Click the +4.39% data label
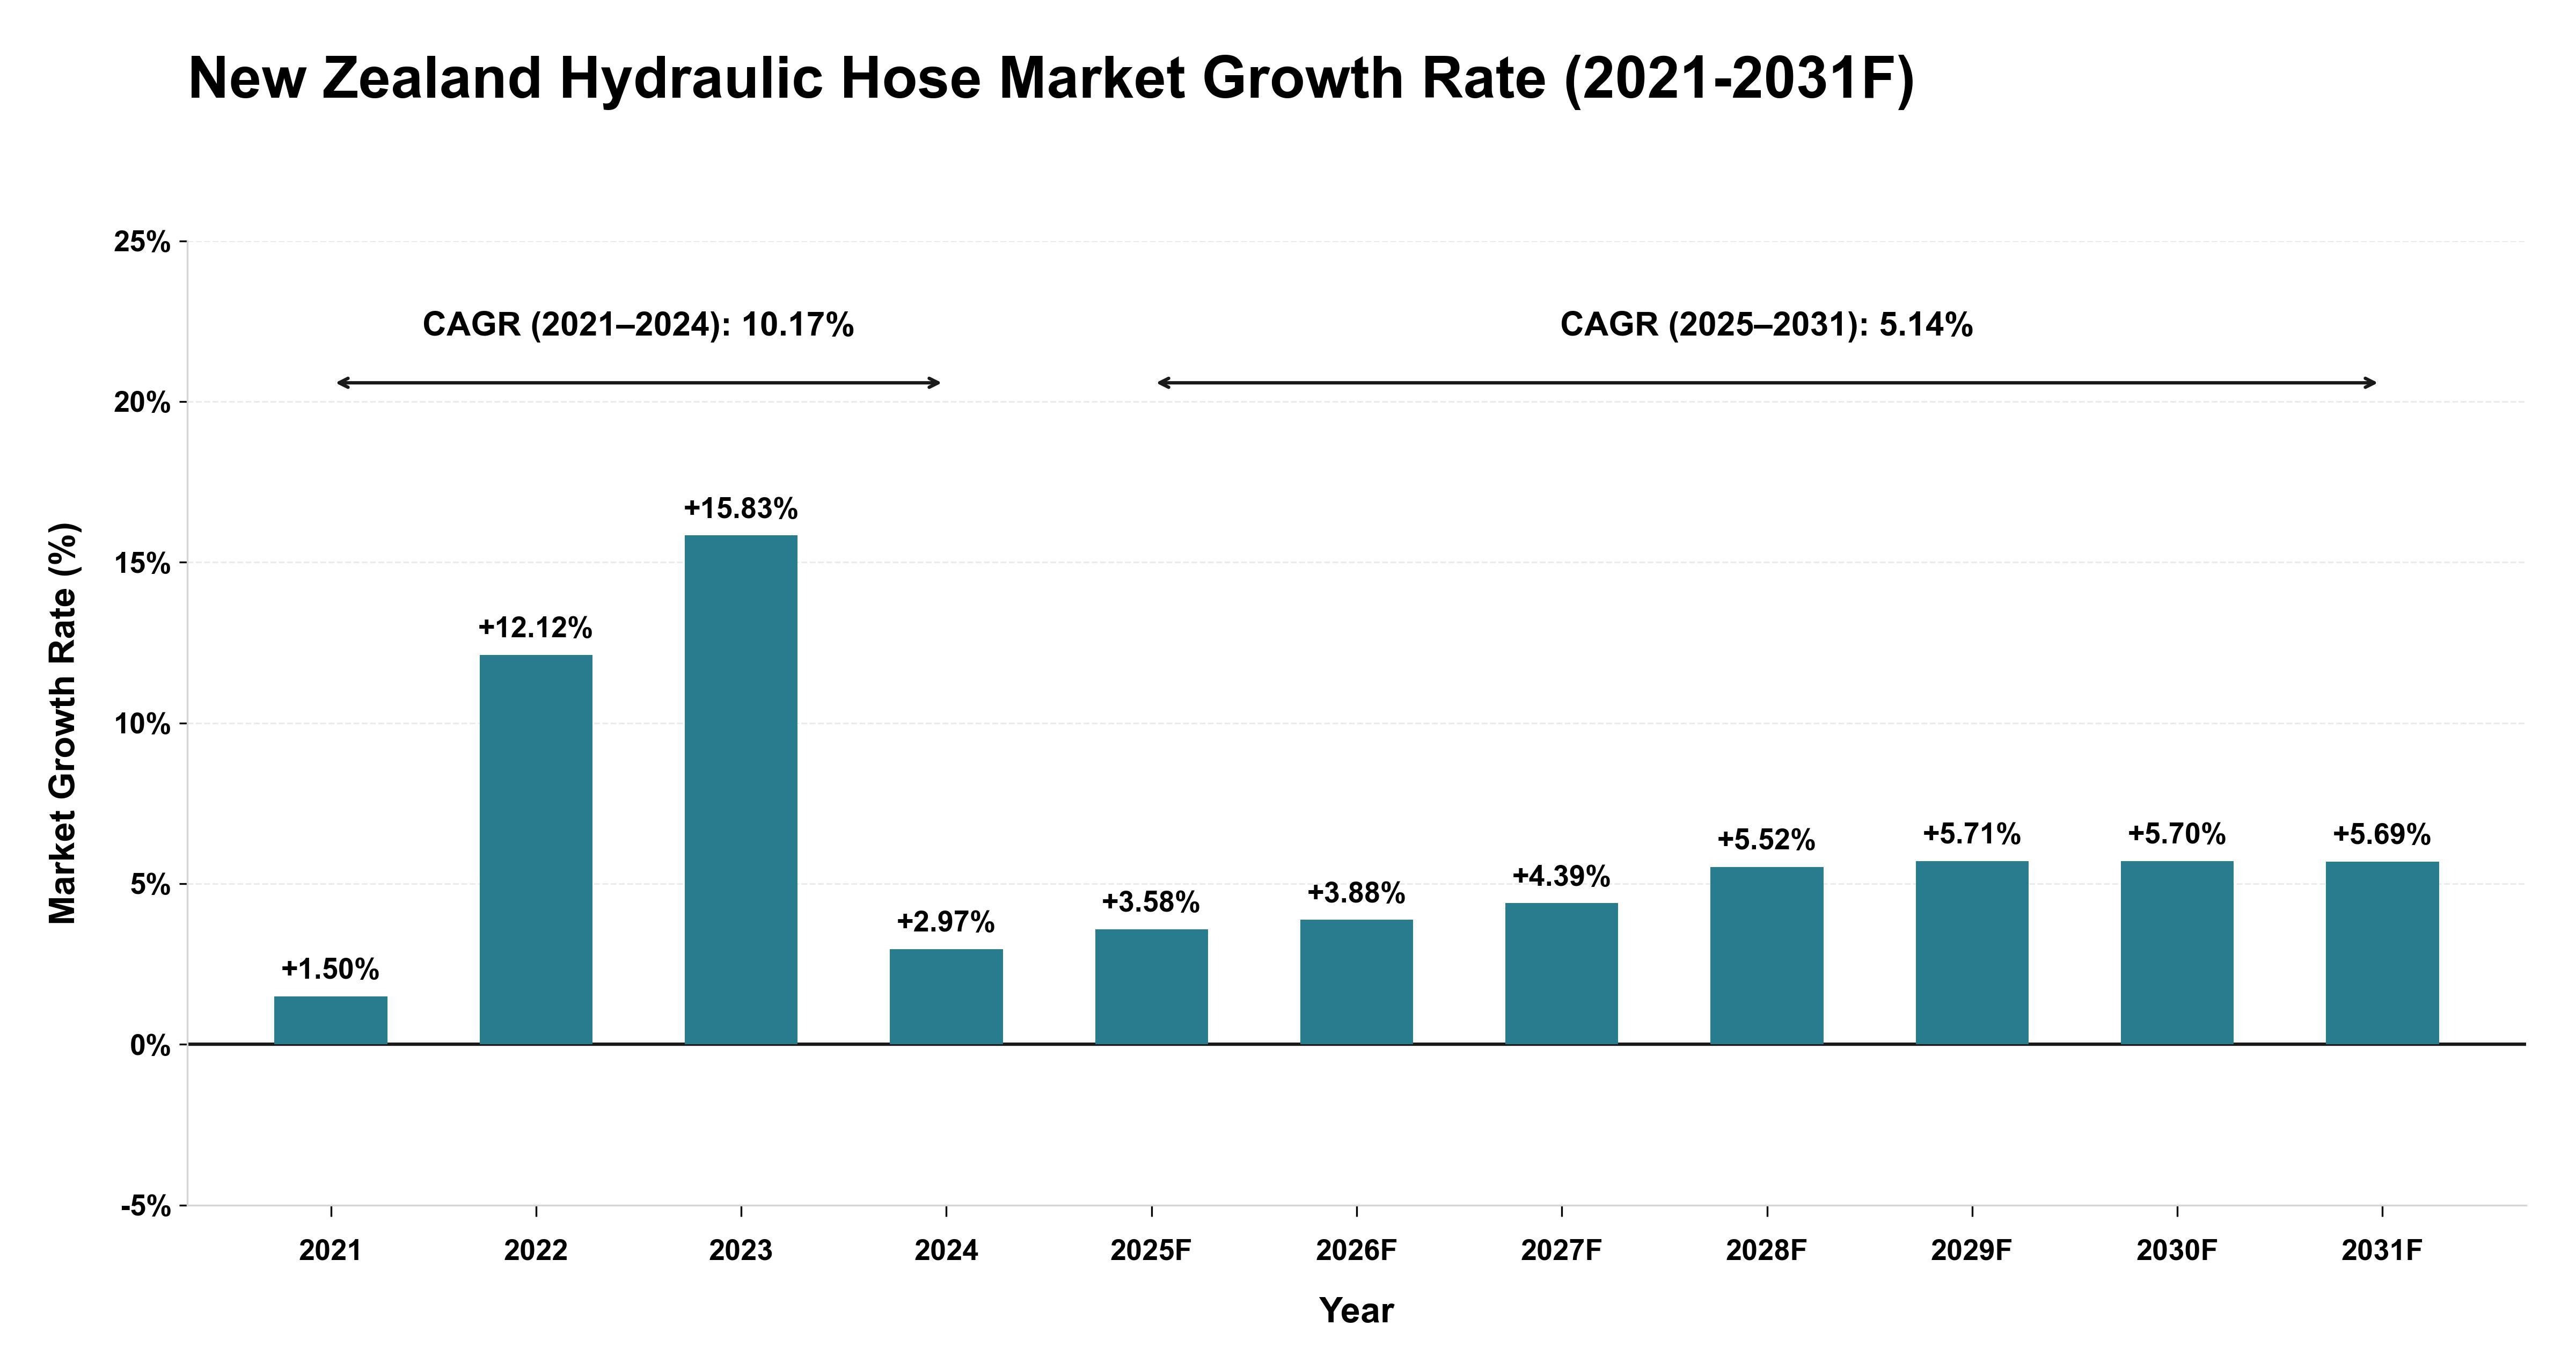This screenshot has width=2576, height=1369. click(1561, 876)
